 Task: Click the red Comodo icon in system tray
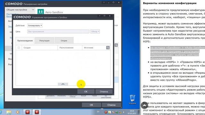(x=106, y=112)
